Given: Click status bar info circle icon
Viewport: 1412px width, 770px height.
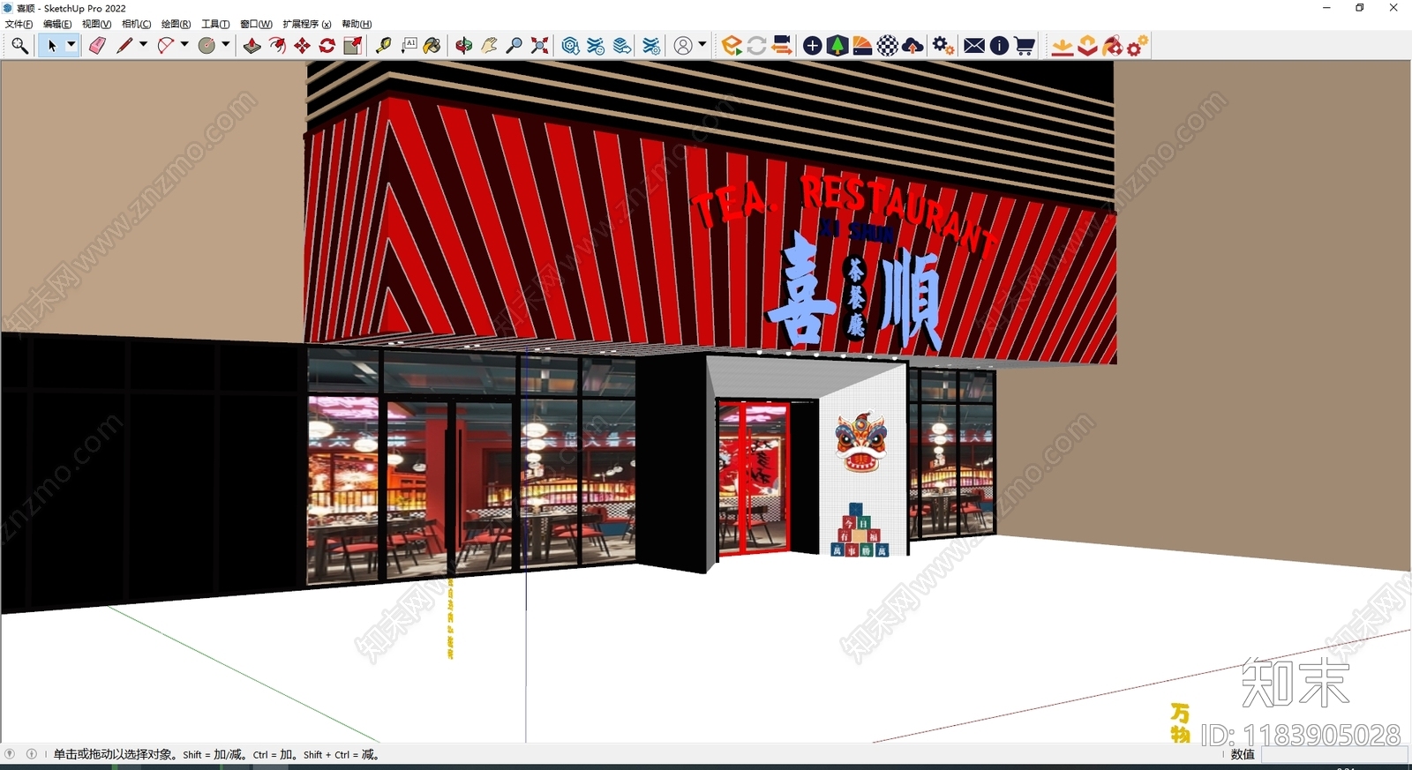Looking at the screenshot, I should tap(32, 754).
